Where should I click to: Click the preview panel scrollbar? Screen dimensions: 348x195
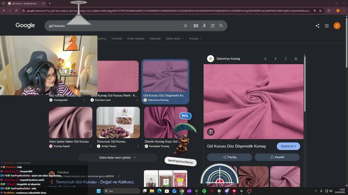[305, 84]
